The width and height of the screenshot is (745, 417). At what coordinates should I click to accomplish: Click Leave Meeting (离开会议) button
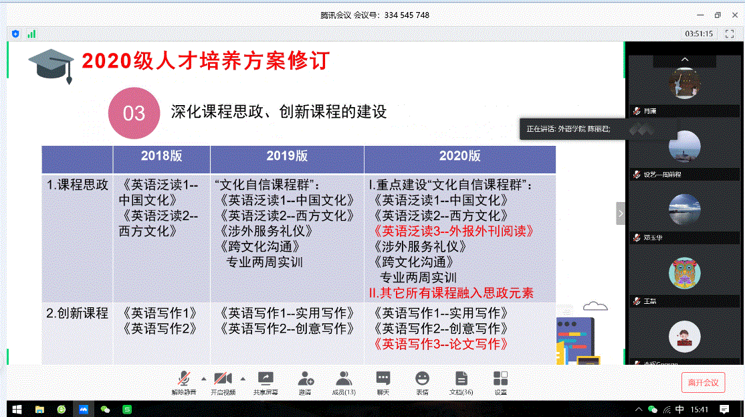tap(703, 382)
